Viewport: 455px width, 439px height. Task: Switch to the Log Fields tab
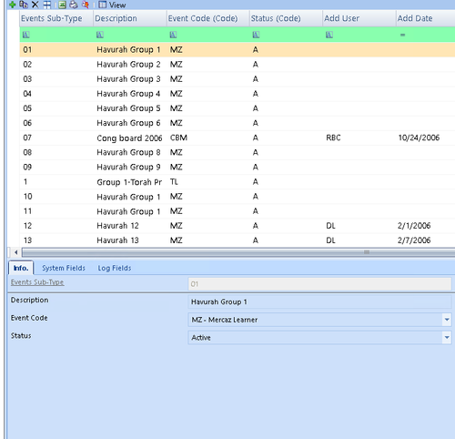(115, 268)
